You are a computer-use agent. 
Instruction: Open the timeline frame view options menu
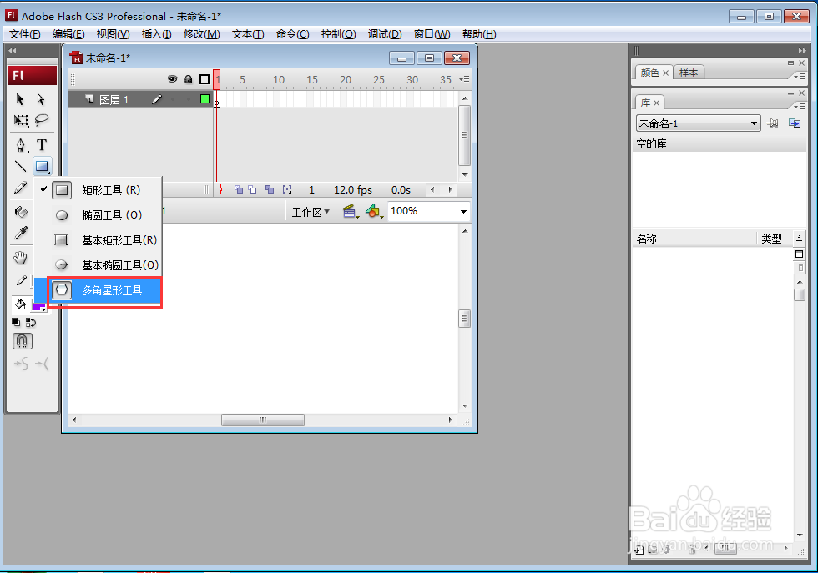(464, 79)
